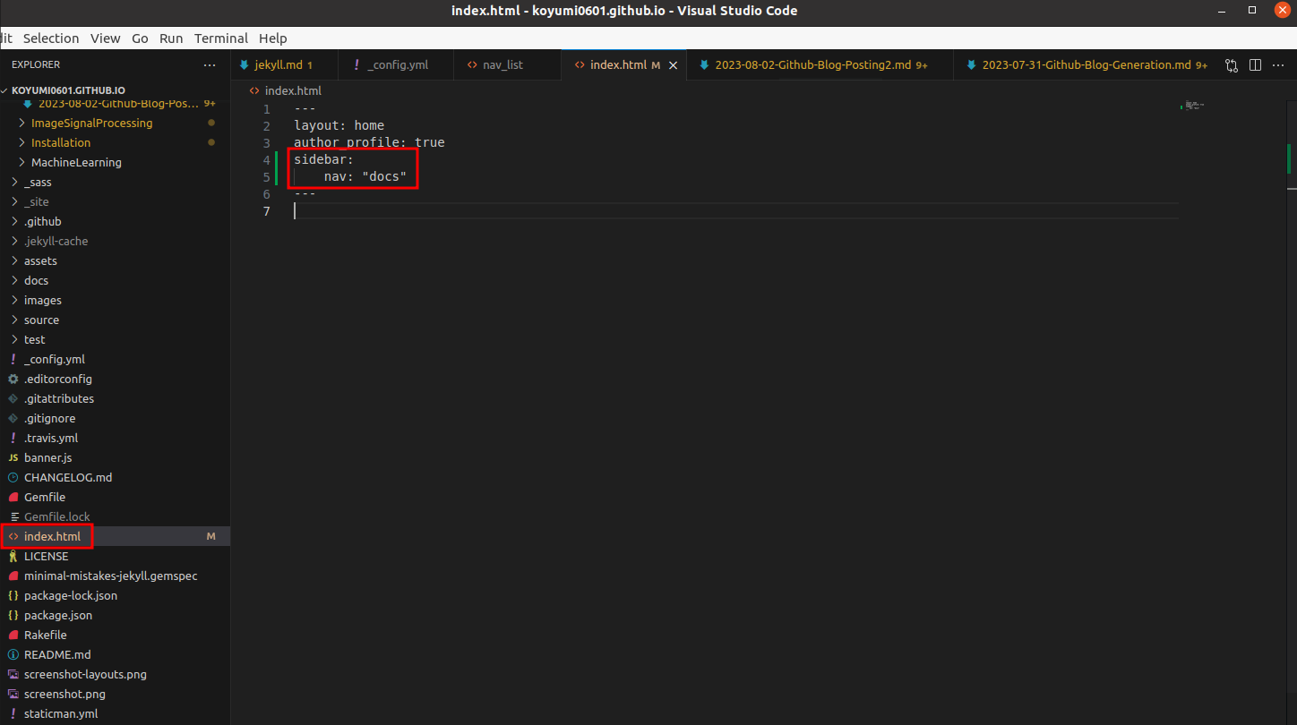
Task: Click the braces icon beside package.json
Action: [13, 615]
